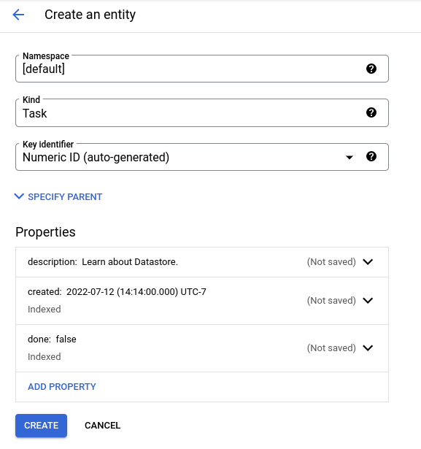Select the description: Learn about Datastore text
Screen dimensions: 421x449
(x=103, y=262)
